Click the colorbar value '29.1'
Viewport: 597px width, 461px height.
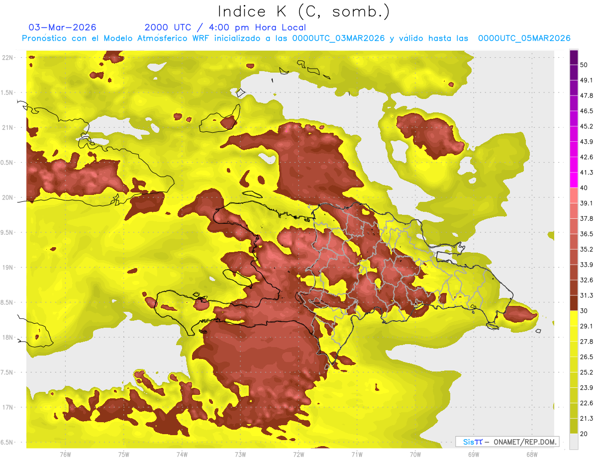point(587,327)
